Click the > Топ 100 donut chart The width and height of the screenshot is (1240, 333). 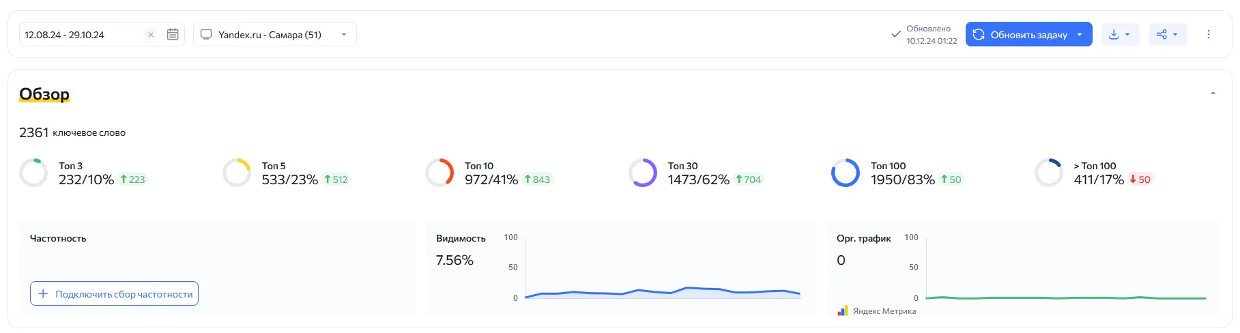point(1048,173)
